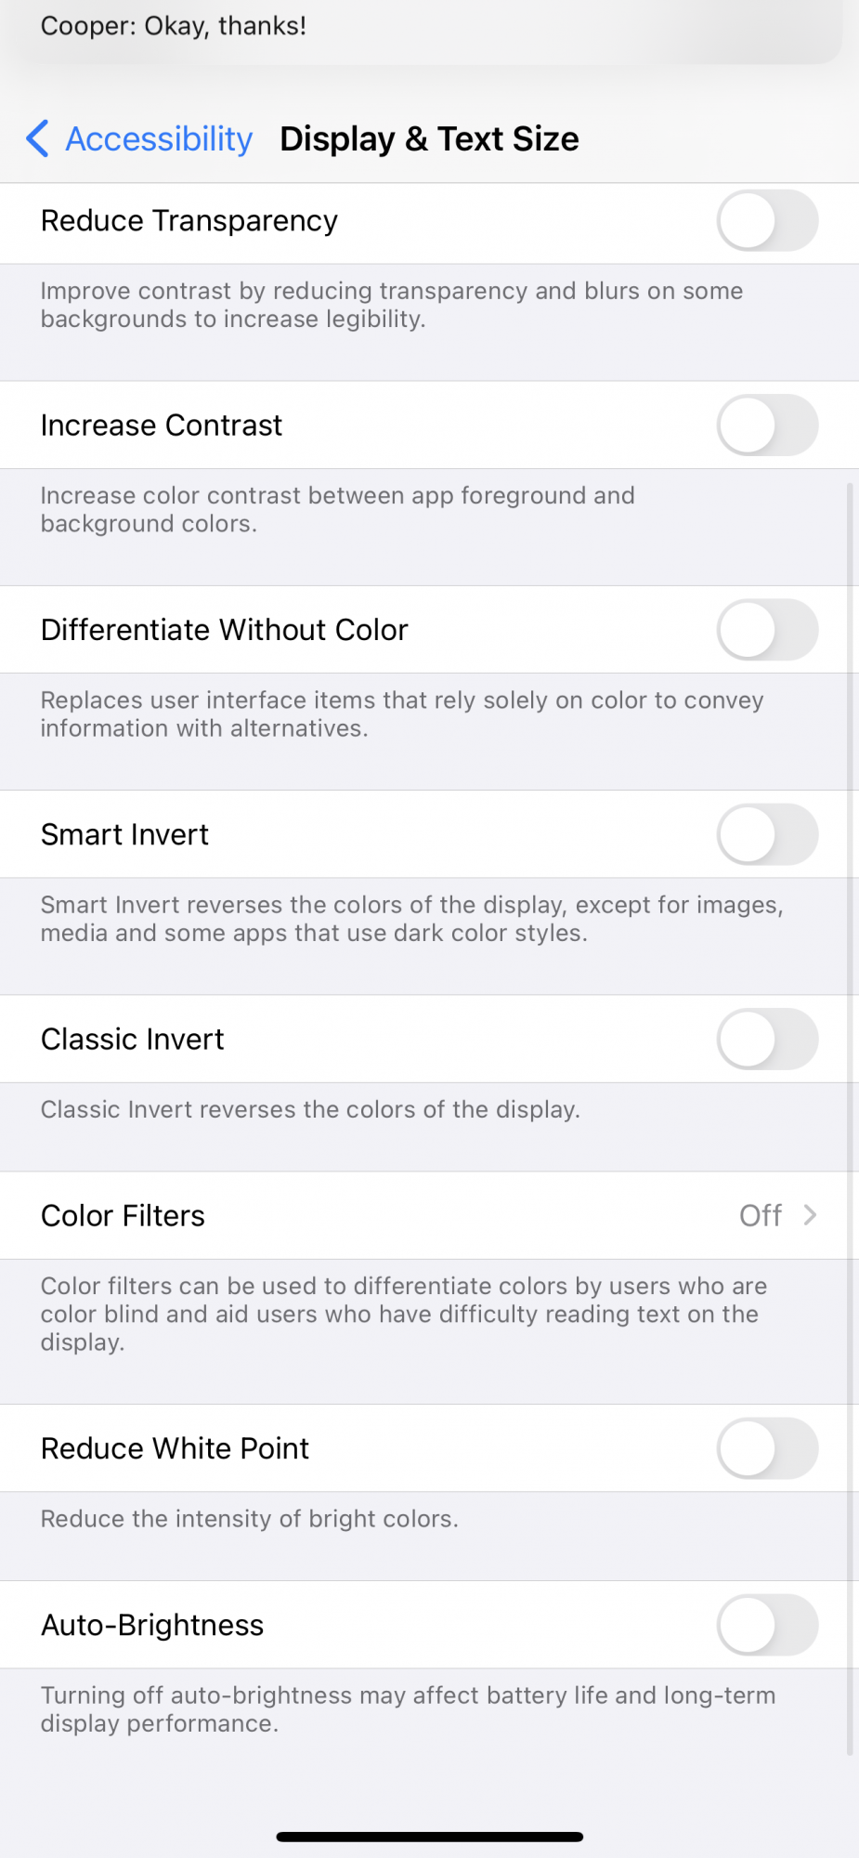Enable the Reduce Transparency switch
Viewport: 859px width, 1858px height.
click(x=766, y=221)
